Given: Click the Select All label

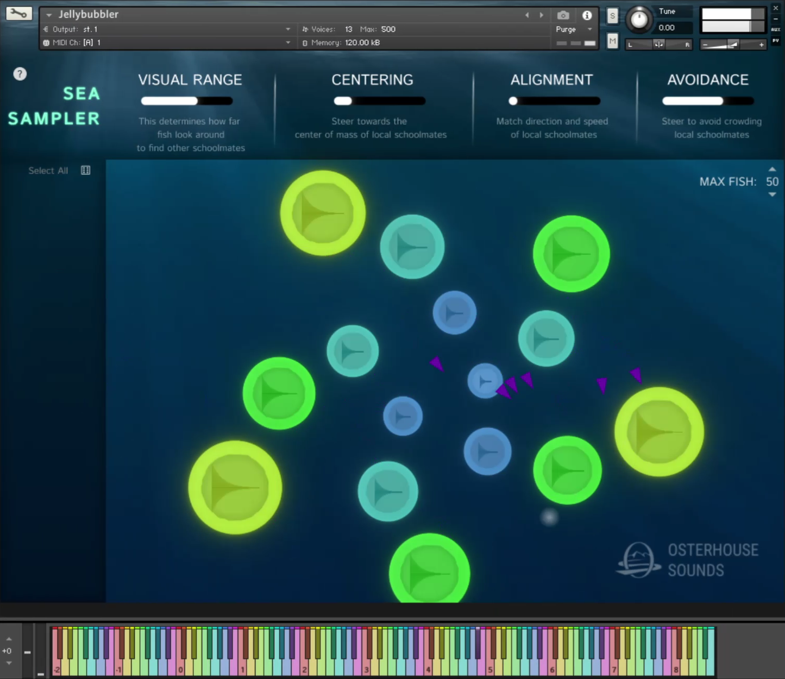Looking at the screenshot, I should pos(48,171).
